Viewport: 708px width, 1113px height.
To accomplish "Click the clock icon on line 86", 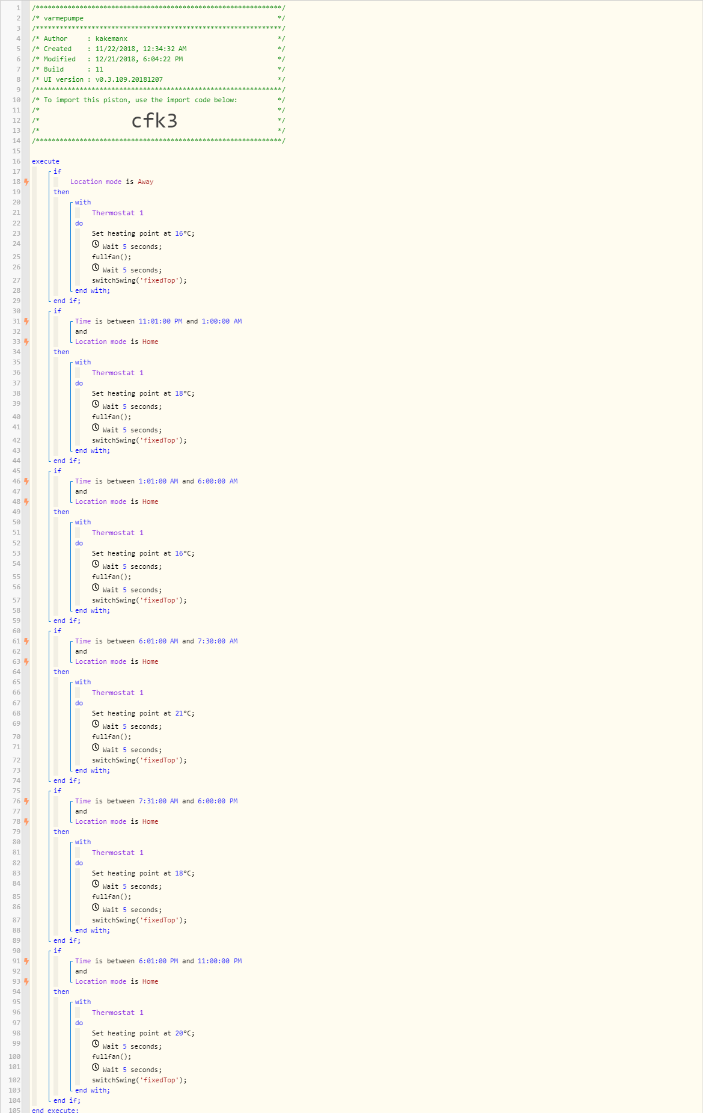I will (x=96, y=907).
